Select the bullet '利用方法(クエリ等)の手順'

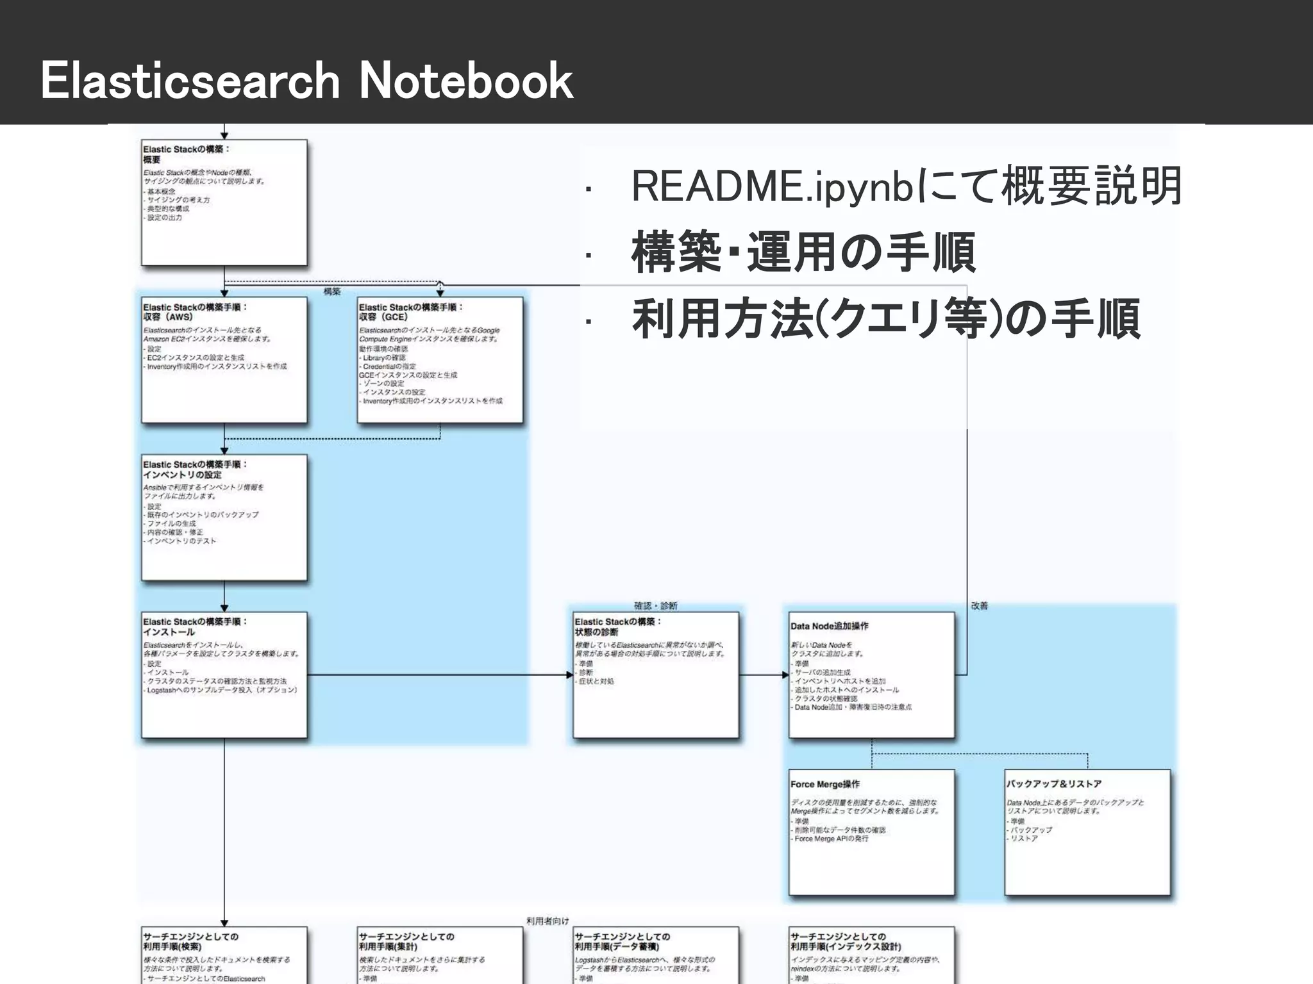(885, 318)
